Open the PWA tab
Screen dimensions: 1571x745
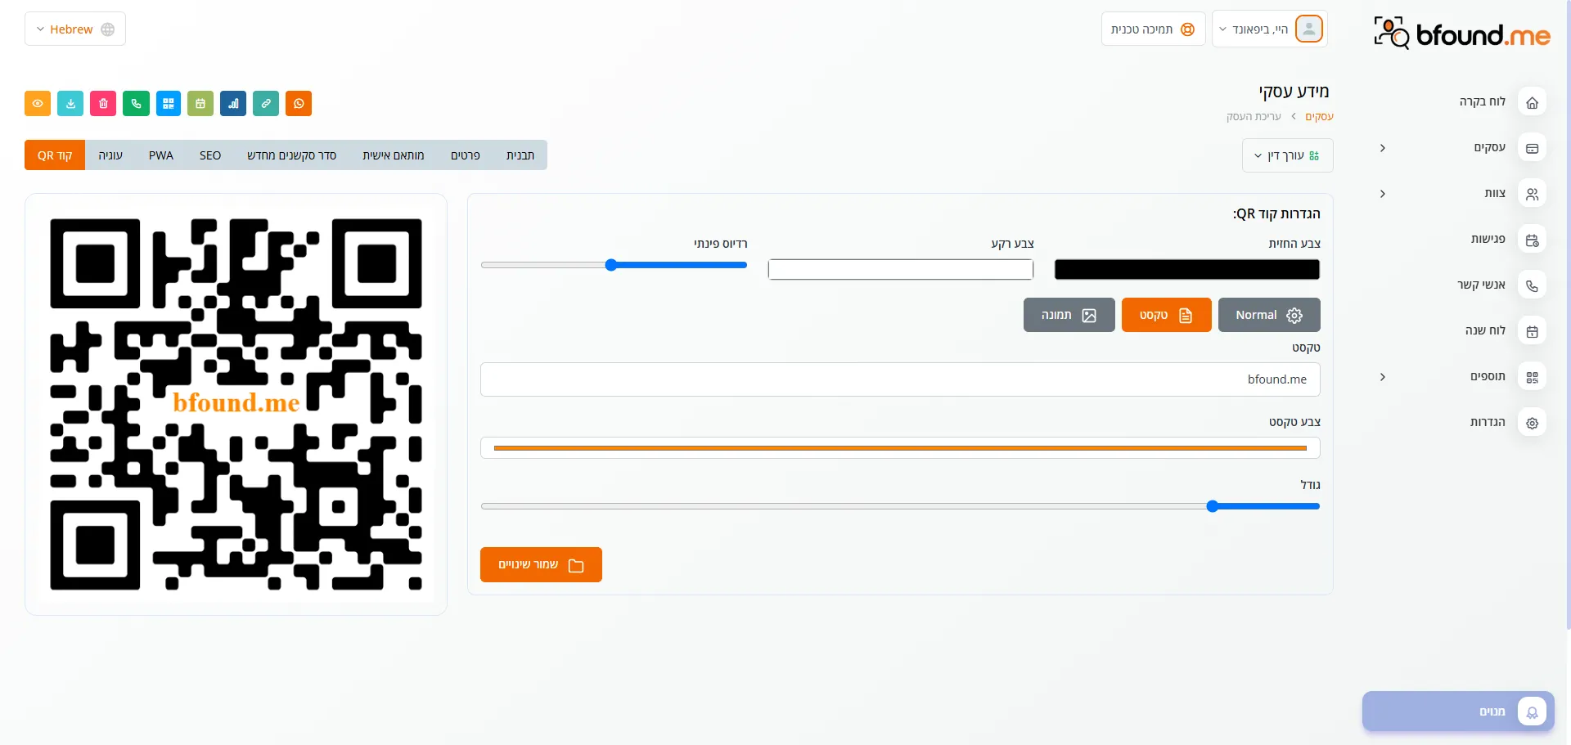161,155
